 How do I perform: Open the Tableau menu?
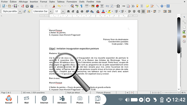61,2
